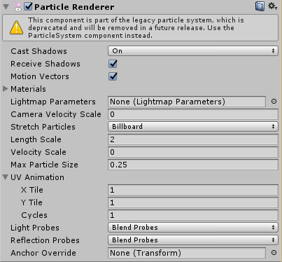Open the Particle Renderer help documentation icon
This screenshot has height=262, width=282.
260,6
